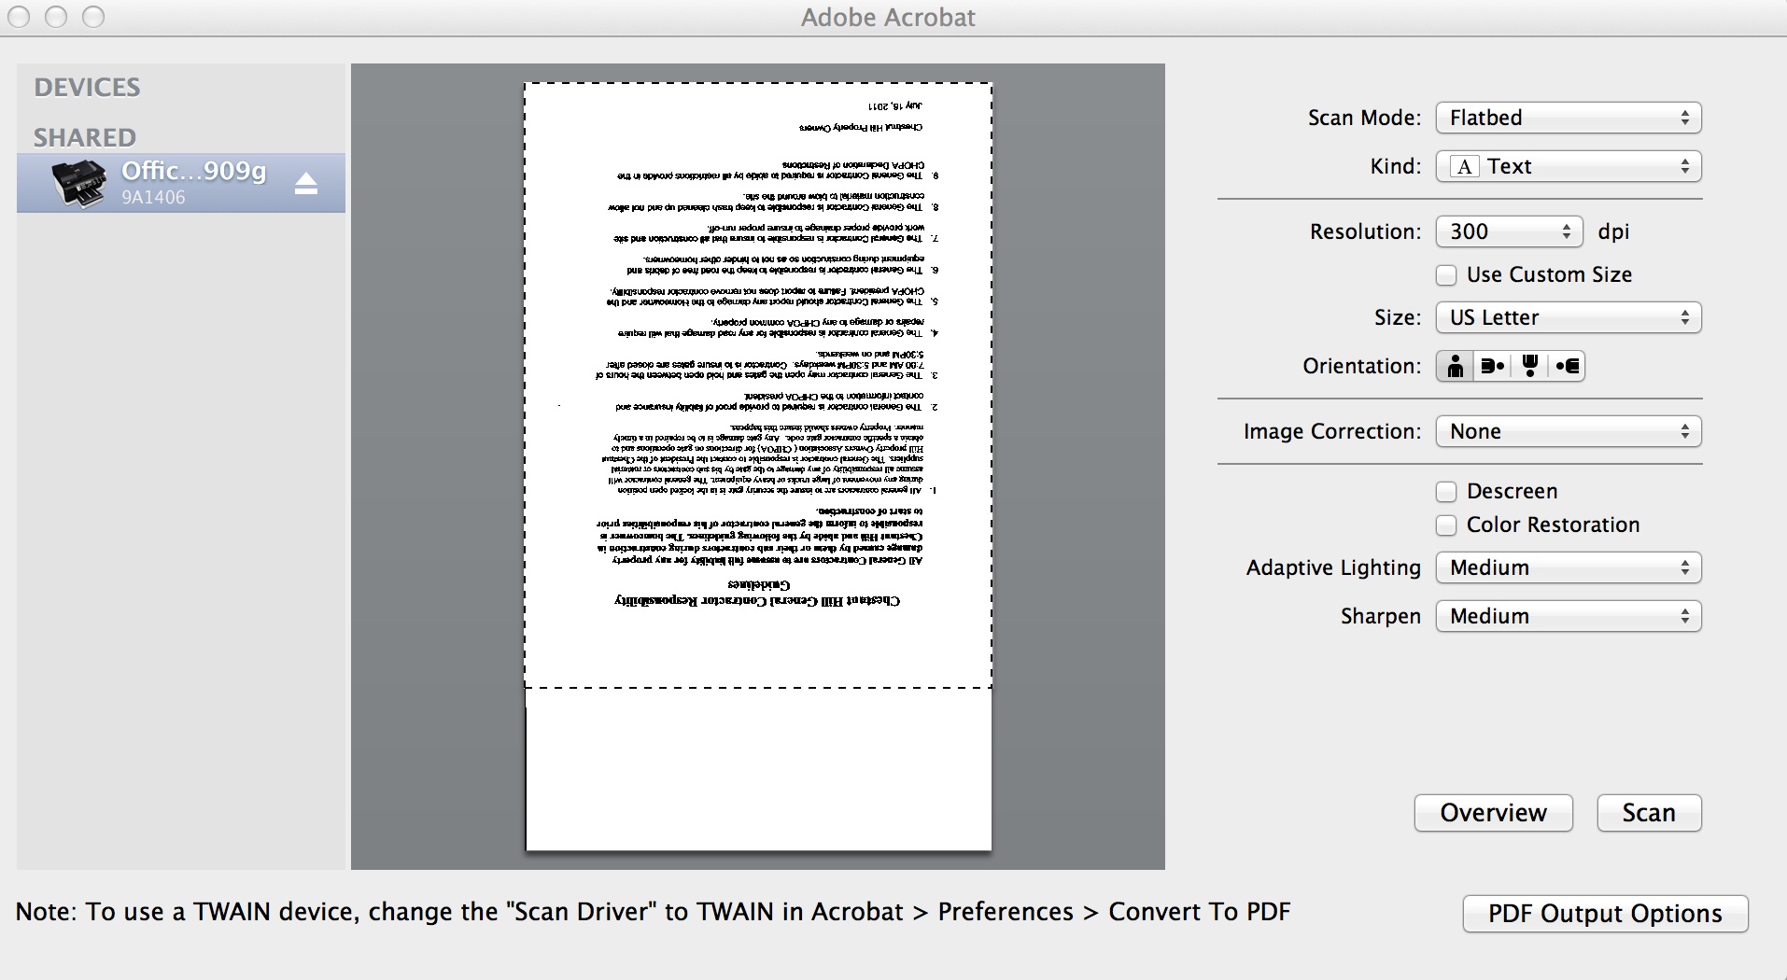
Task: Select the upright portrait orientation icon
Action: (1455, 366)
